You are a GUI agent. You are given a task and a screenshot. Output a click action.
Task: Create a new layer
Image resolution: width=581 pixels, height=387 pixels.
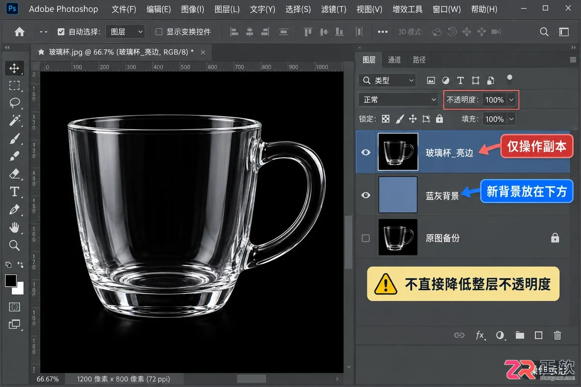point(538,335)
